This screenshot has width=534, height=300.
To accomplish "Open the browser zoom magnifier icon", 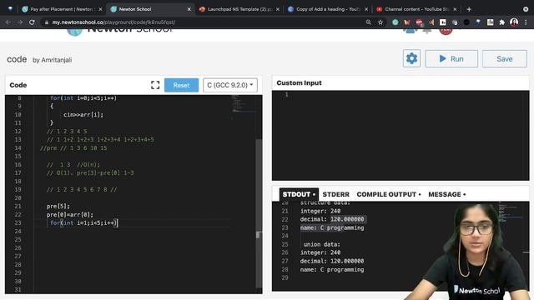I will [368, 22].
